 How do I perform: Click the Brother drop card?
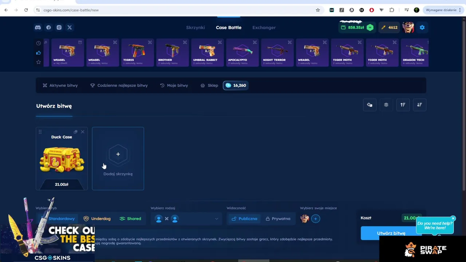172,53
